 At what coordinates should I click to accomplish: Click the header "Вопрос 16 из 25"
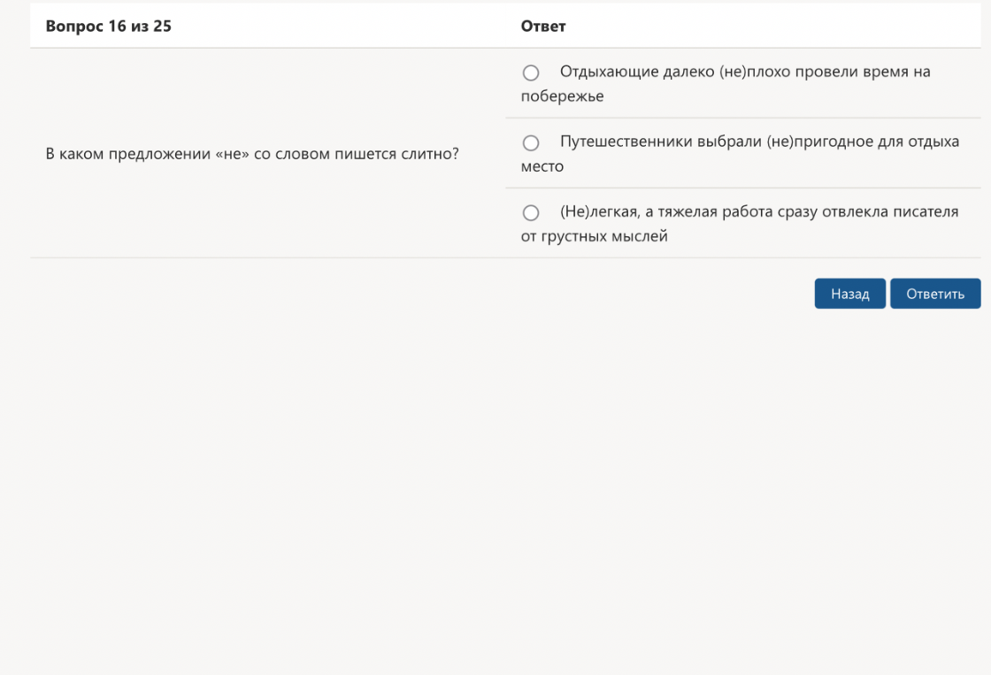108,26
